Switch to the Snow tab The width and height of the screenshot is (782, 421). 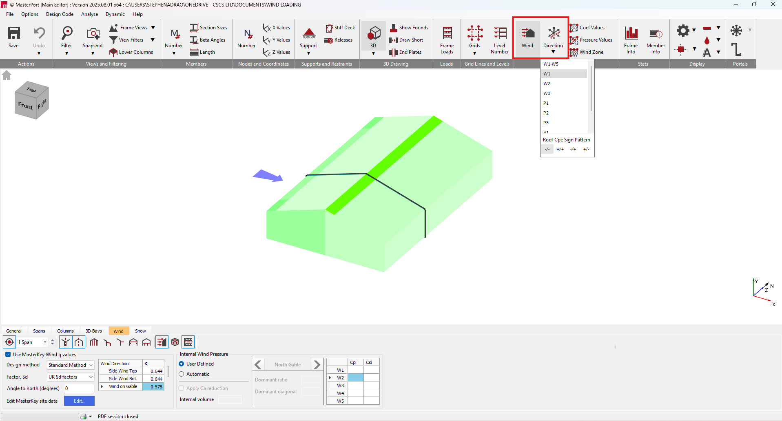[x=140, y=331]
